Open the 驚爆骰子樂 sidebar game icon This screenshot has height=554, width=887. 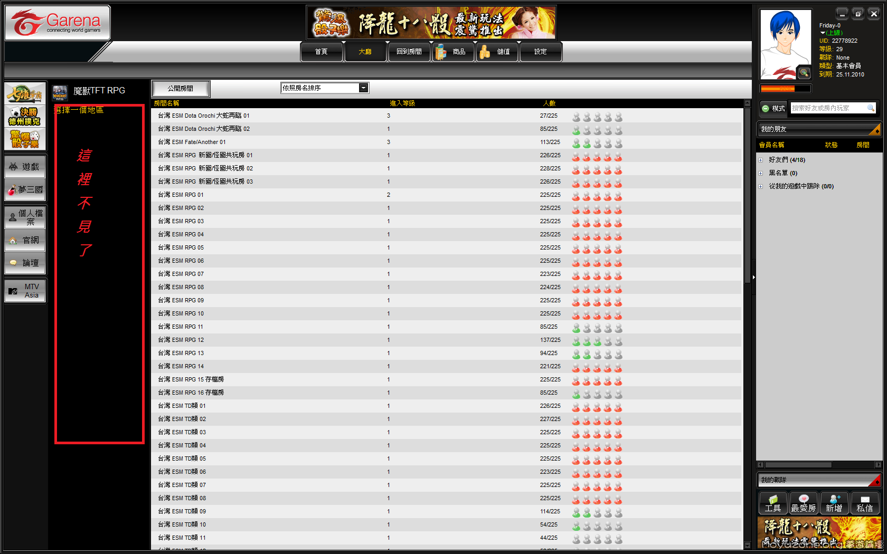25,139
